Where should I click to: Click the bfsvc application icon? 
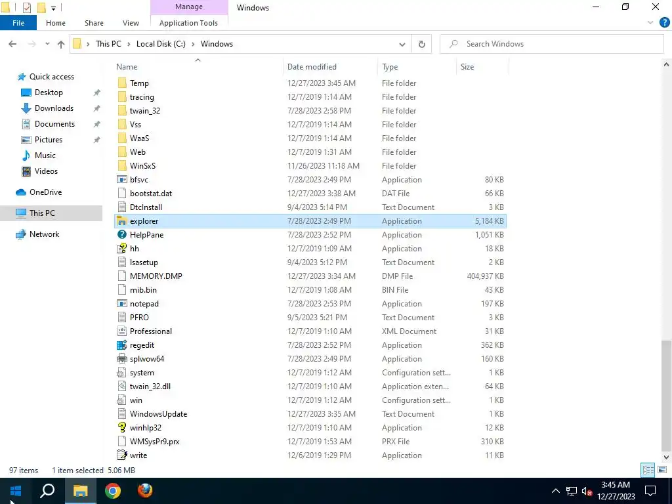point(121,180)
